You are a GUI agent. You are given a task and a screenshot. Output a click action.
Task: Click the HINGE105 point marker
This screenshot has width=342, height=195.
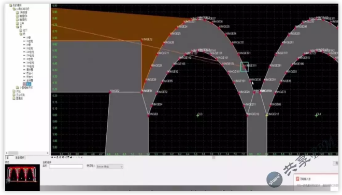174,64
